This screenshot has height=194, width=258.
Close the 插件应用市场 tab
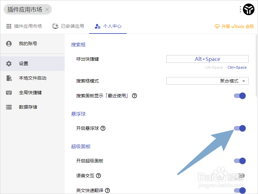47,10
